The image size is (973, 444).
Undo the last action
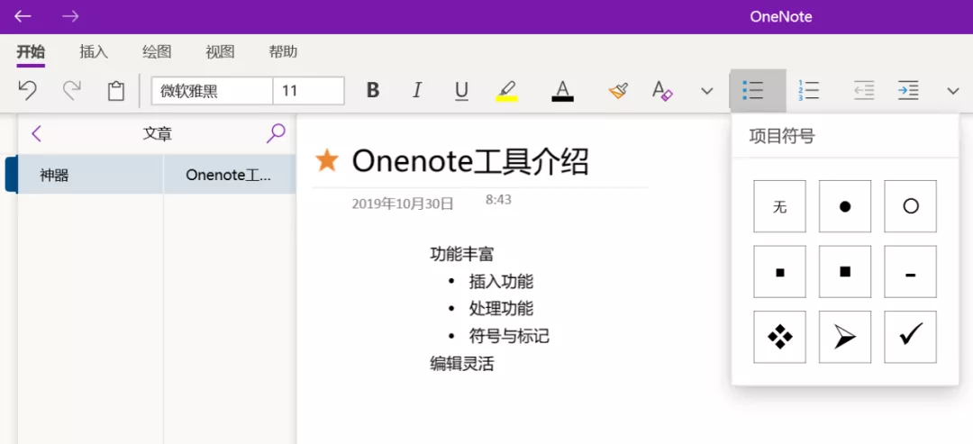pos(27,91)
